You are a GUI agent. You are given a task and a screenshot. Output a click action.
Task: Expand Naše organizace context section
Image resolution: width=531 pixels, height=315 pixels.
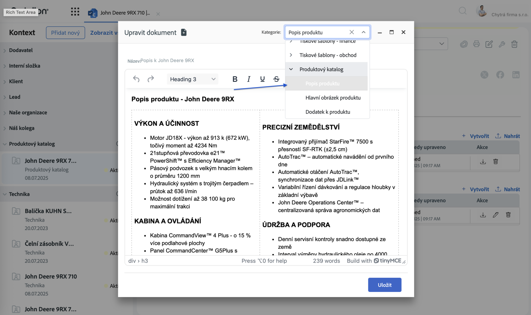tap(5, 113)
